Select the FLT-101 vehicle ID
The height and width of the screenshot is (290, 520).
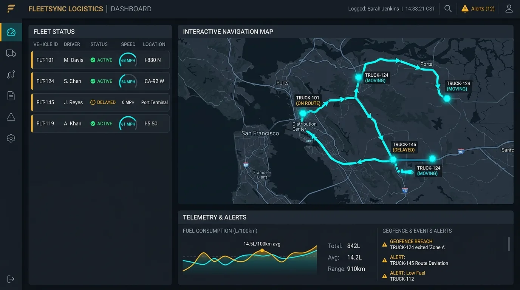pos(45,60)
